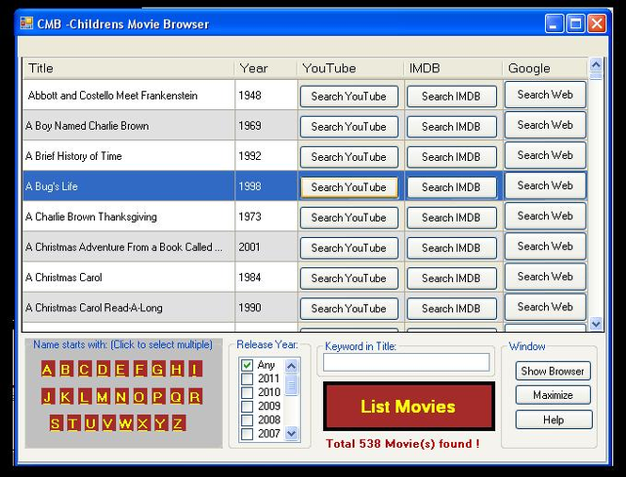Check the 2008 release year box

[x=248, y=420]
